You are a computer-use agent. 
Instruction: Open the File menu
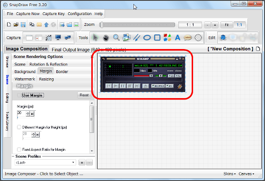(x=10, y=14)
